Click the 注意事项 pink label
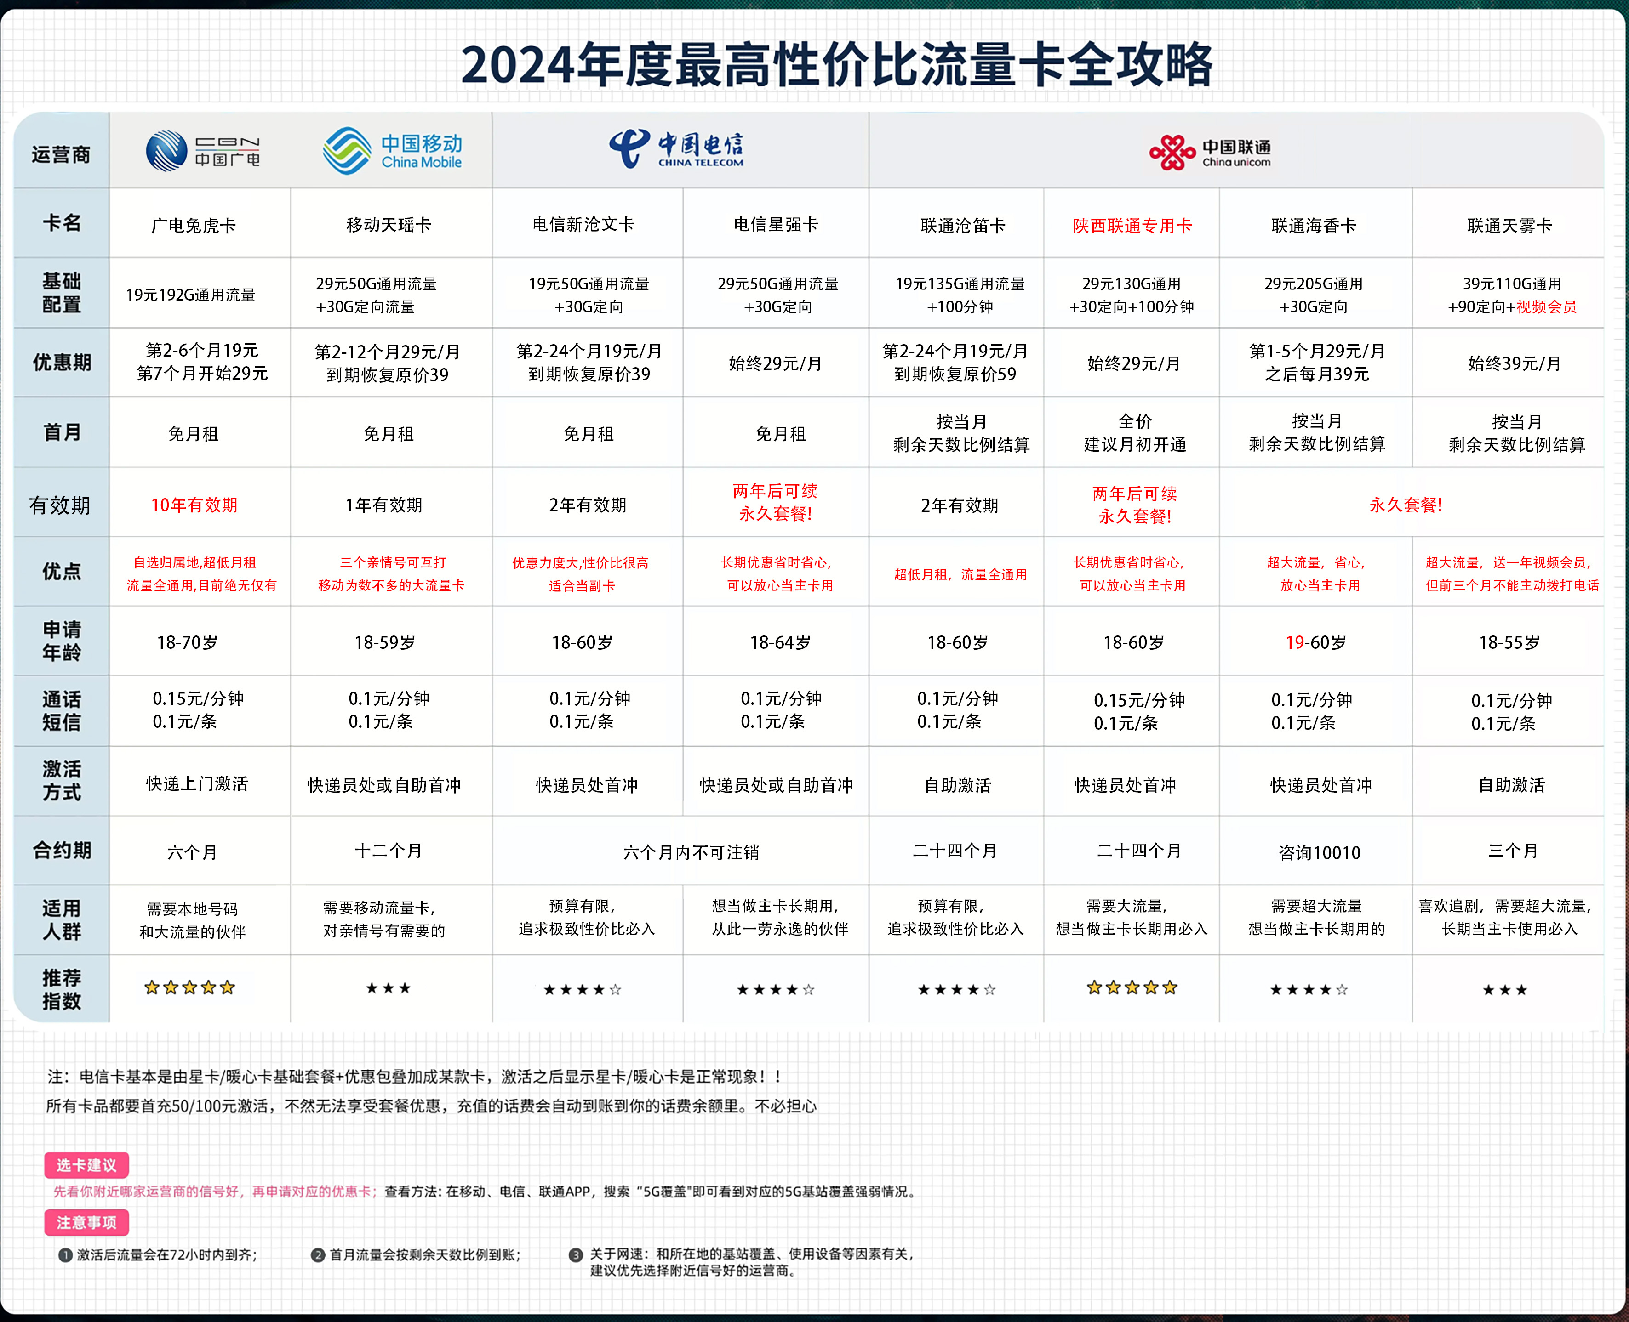The width and height of the screenshot is (1629, 1322). tap(86, 1222)
